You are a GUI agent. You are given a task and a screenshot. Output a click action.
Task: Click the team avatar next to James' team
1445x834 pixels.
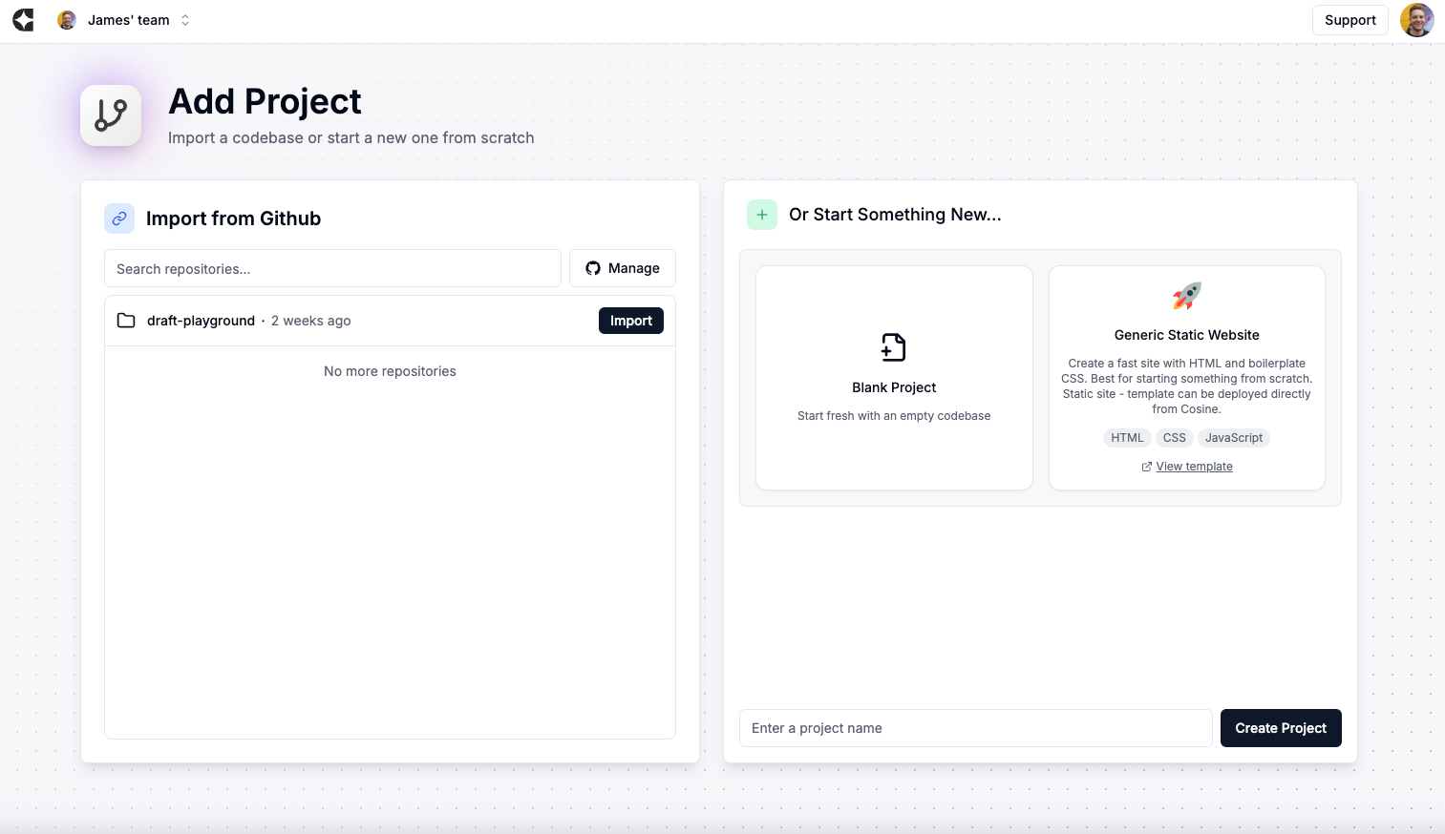click(67, 20)
